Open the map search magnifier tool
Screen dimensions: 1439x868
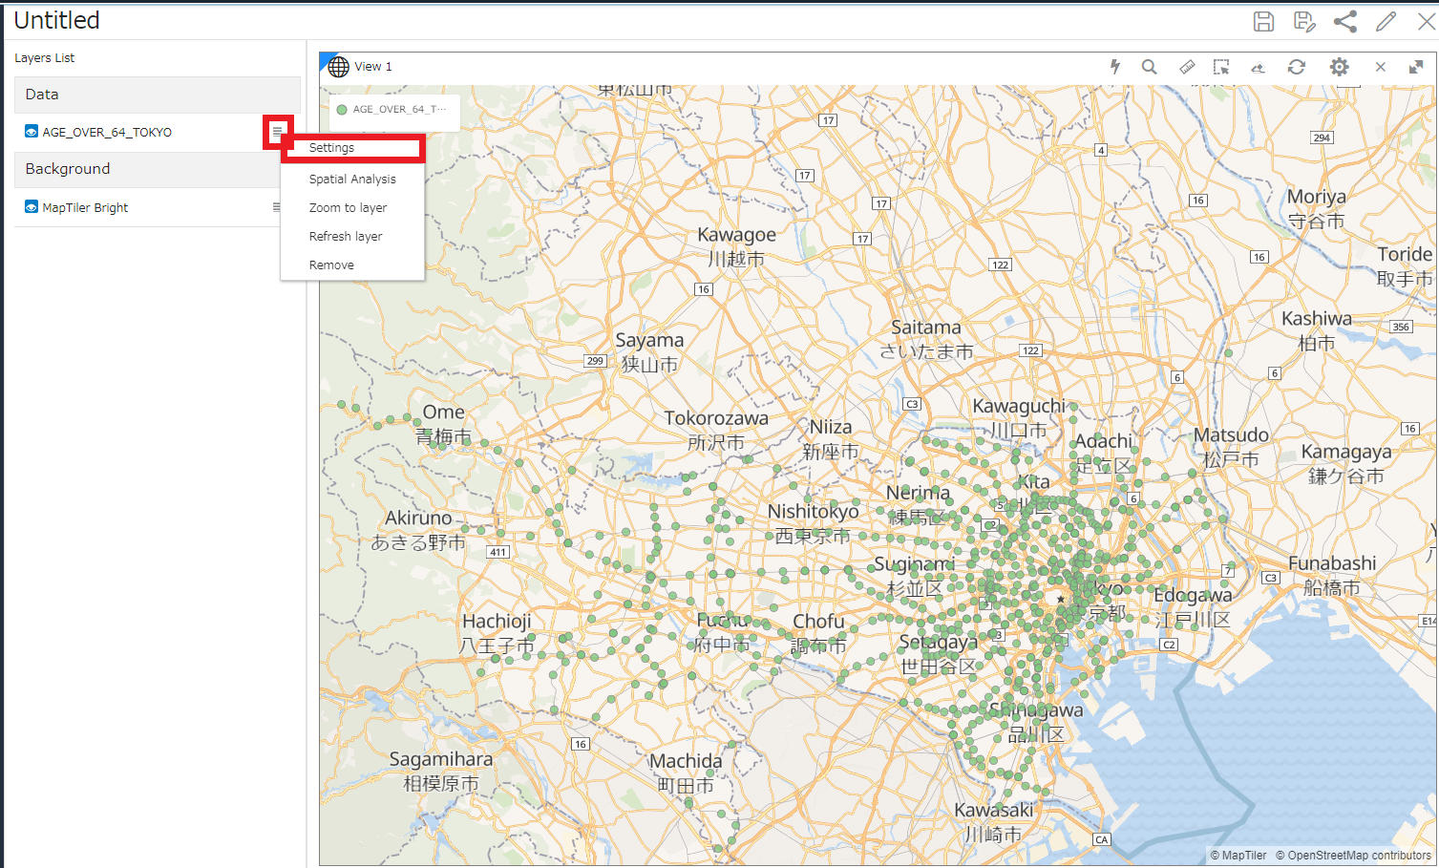[x=1150, y=67]
